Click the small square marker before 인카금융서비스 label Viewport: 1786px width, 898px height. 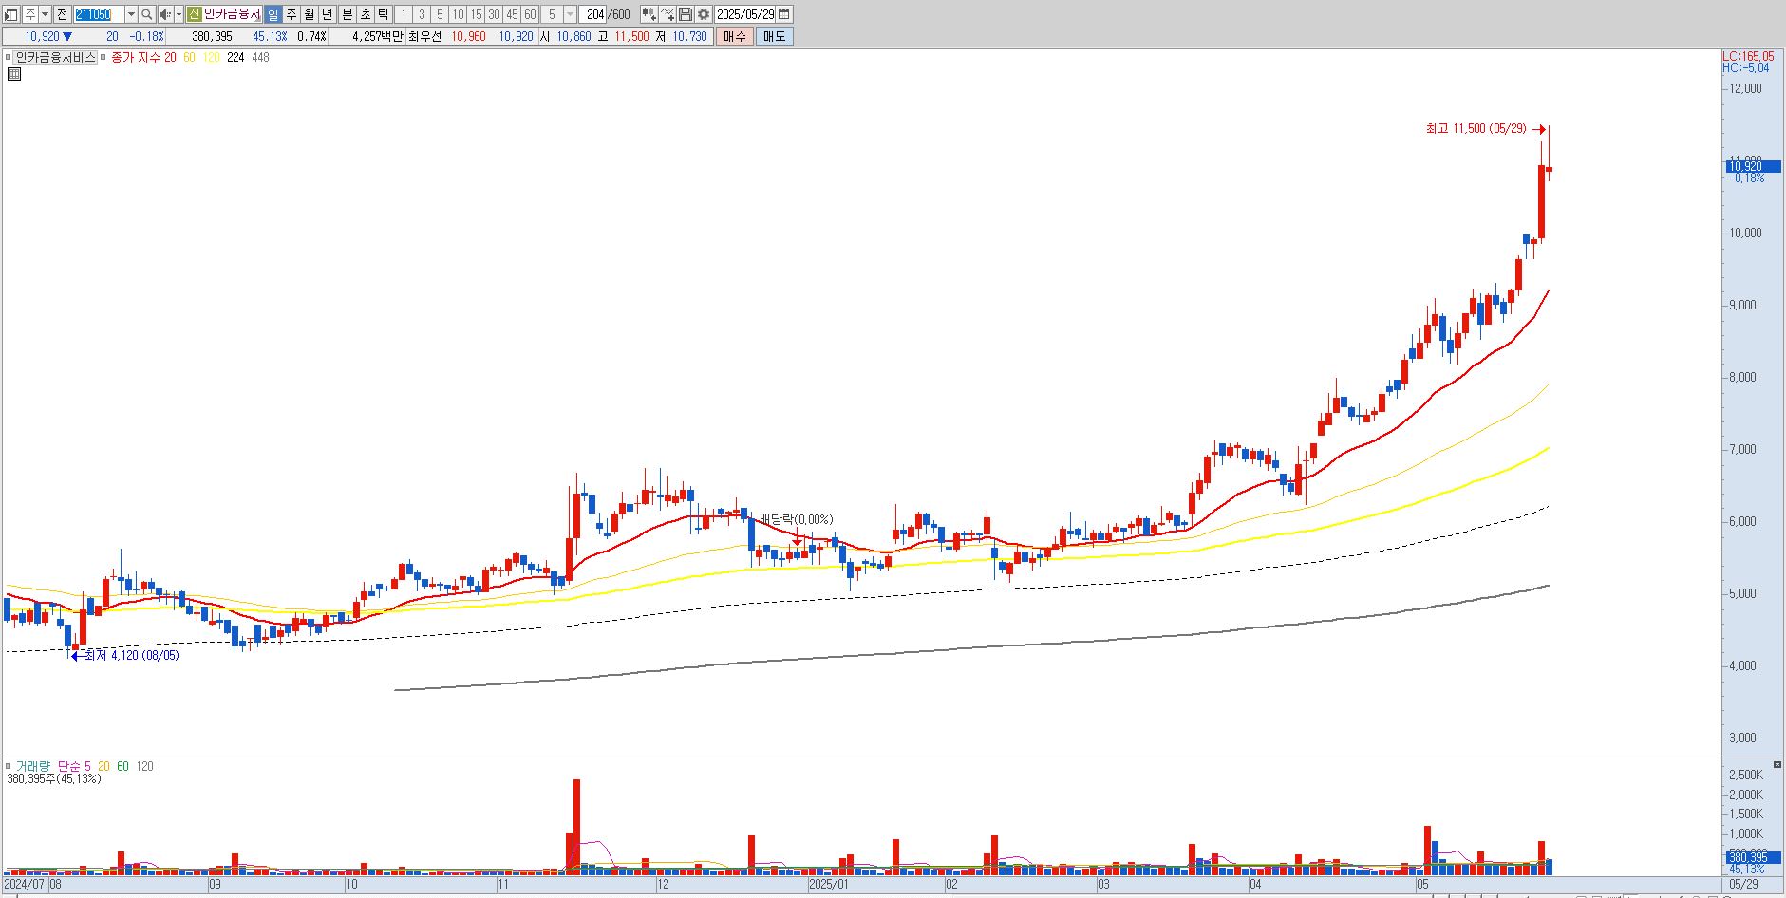pos(8,57)
